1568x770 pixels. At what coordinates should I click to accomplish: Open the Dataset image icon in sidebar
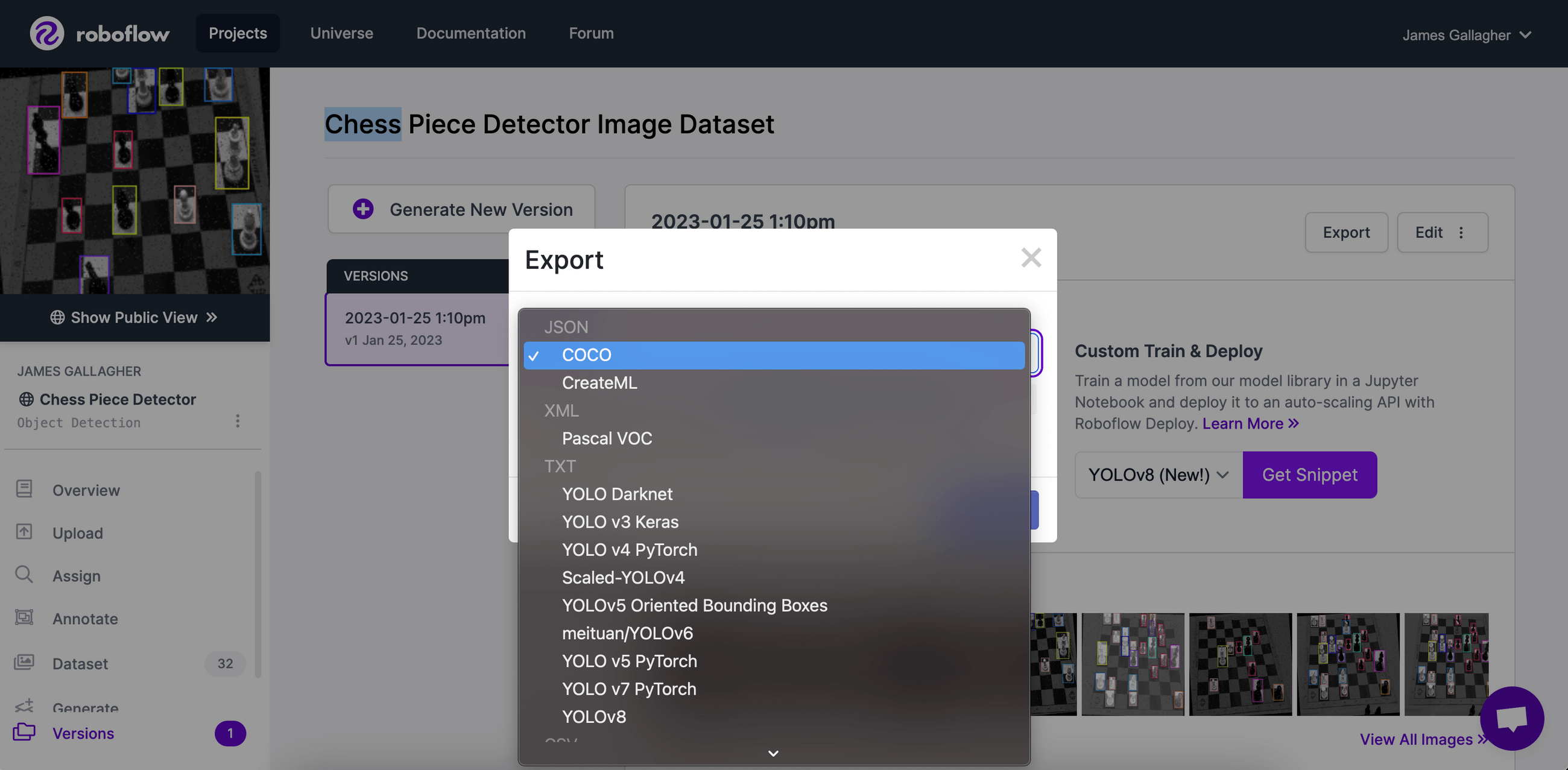(x=24, y=662)
